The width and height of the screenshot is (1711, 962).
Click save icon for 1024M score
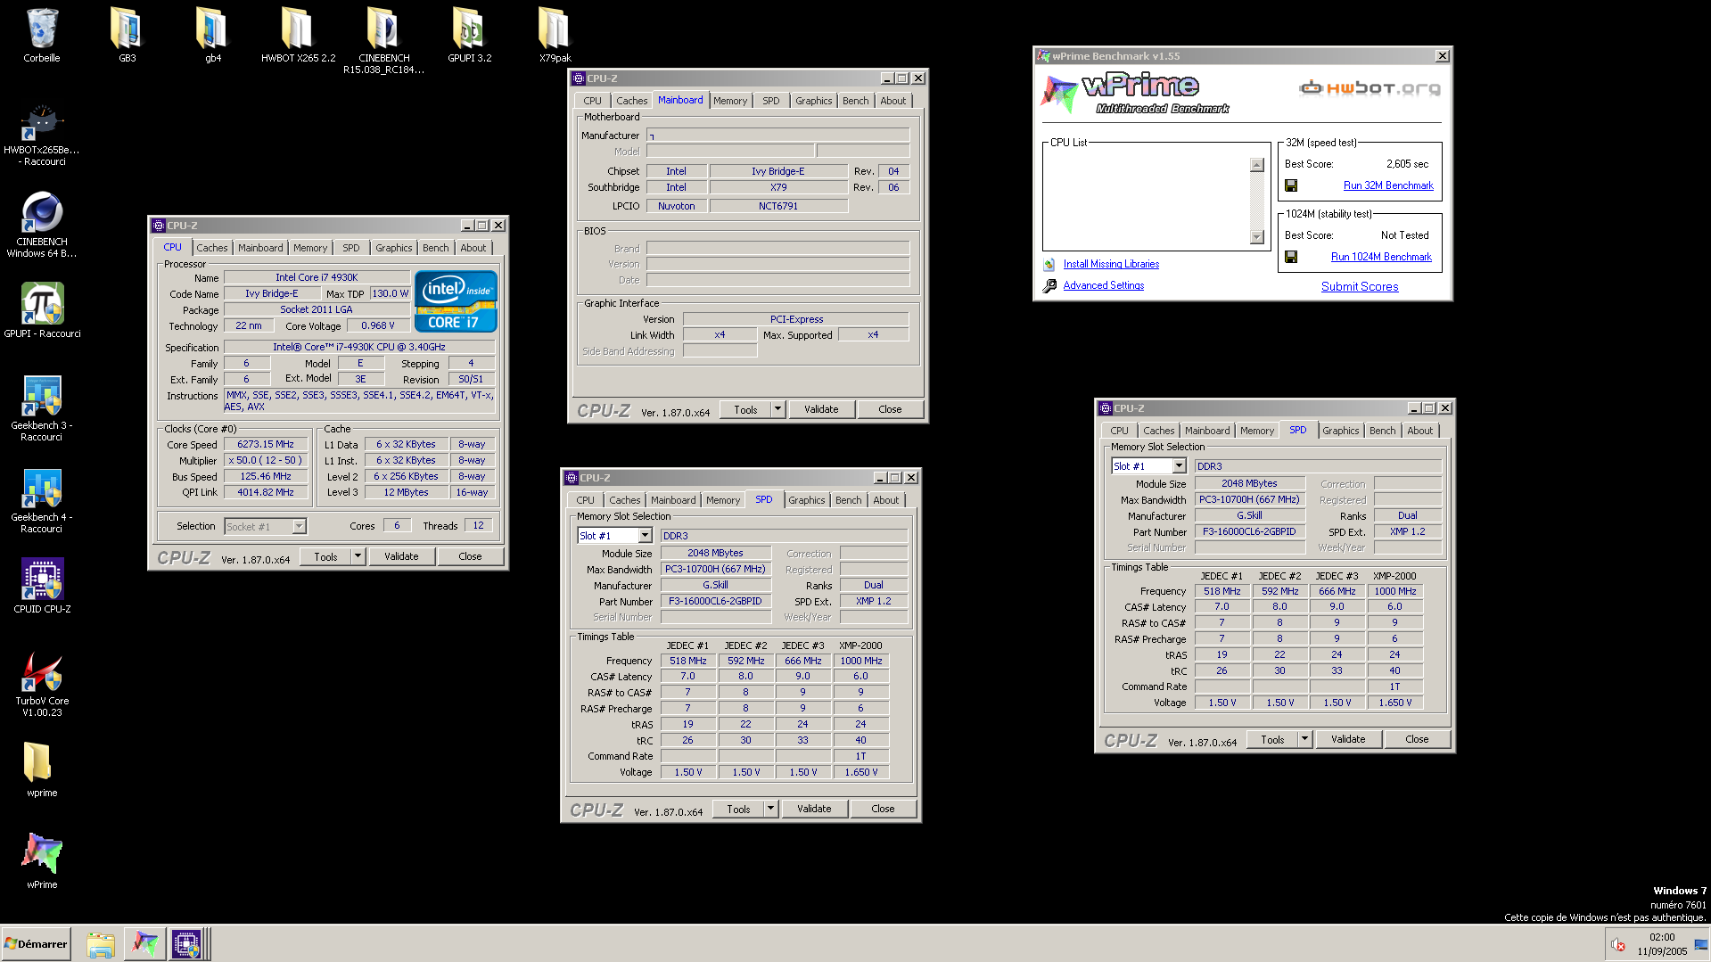pyautogui.click(x=1291, y=257)
